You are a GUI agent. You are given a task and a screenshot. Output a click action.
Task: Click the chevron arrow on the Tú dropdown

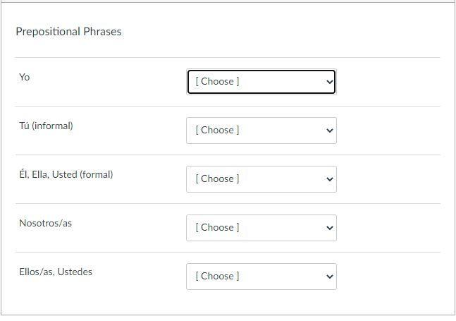click(329, 131)
